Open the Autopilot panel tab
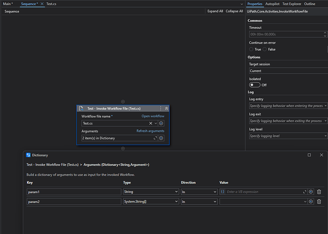The width and height of the screenshot is (328, 234). [272, 4]
